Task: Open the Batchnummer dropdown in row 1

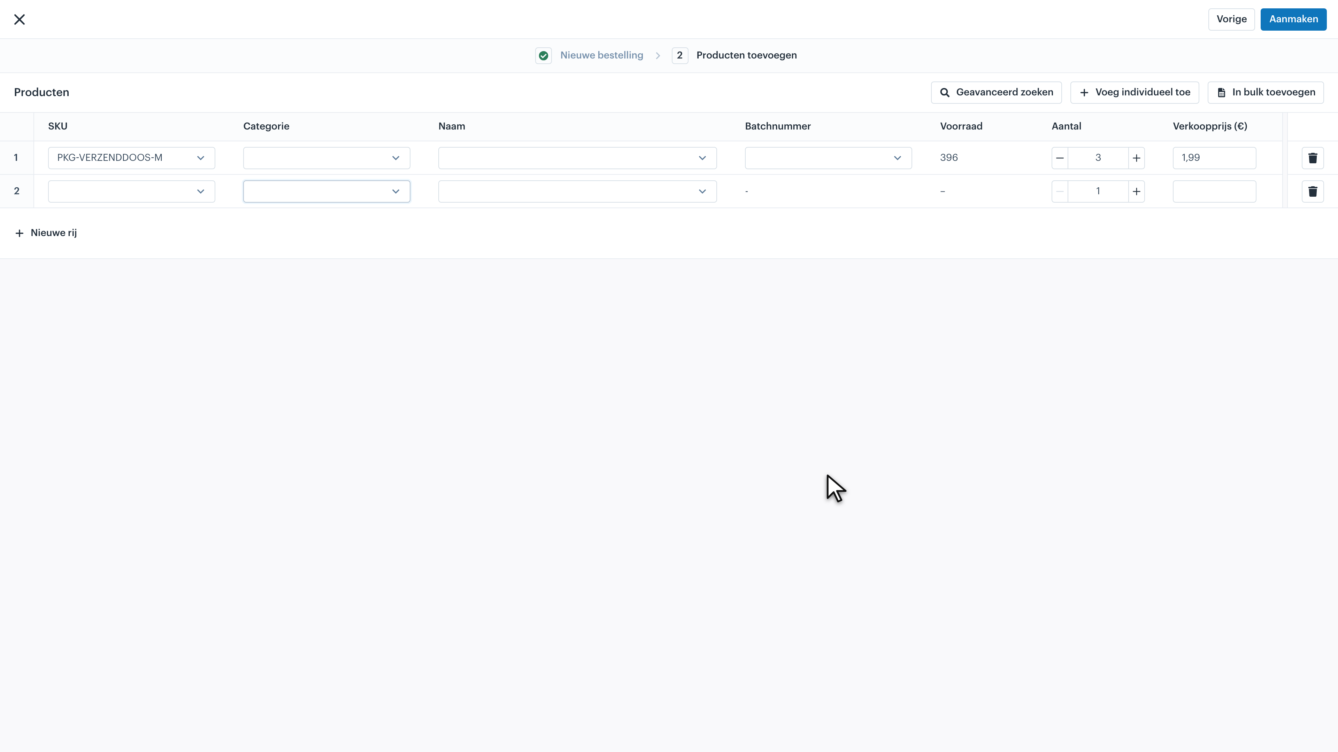Action: click(829, 158)
